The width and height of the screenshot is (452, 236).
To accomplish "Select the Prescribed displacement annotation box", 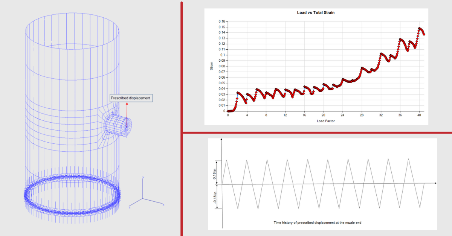I will 131,98.
